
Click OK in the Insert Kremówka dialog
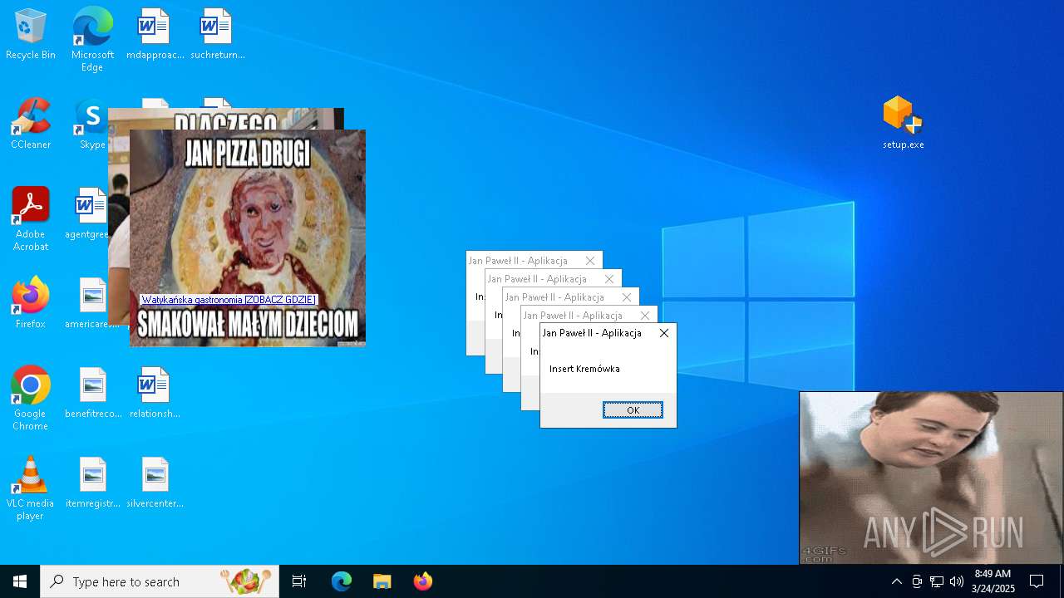[x=633, y=410]
